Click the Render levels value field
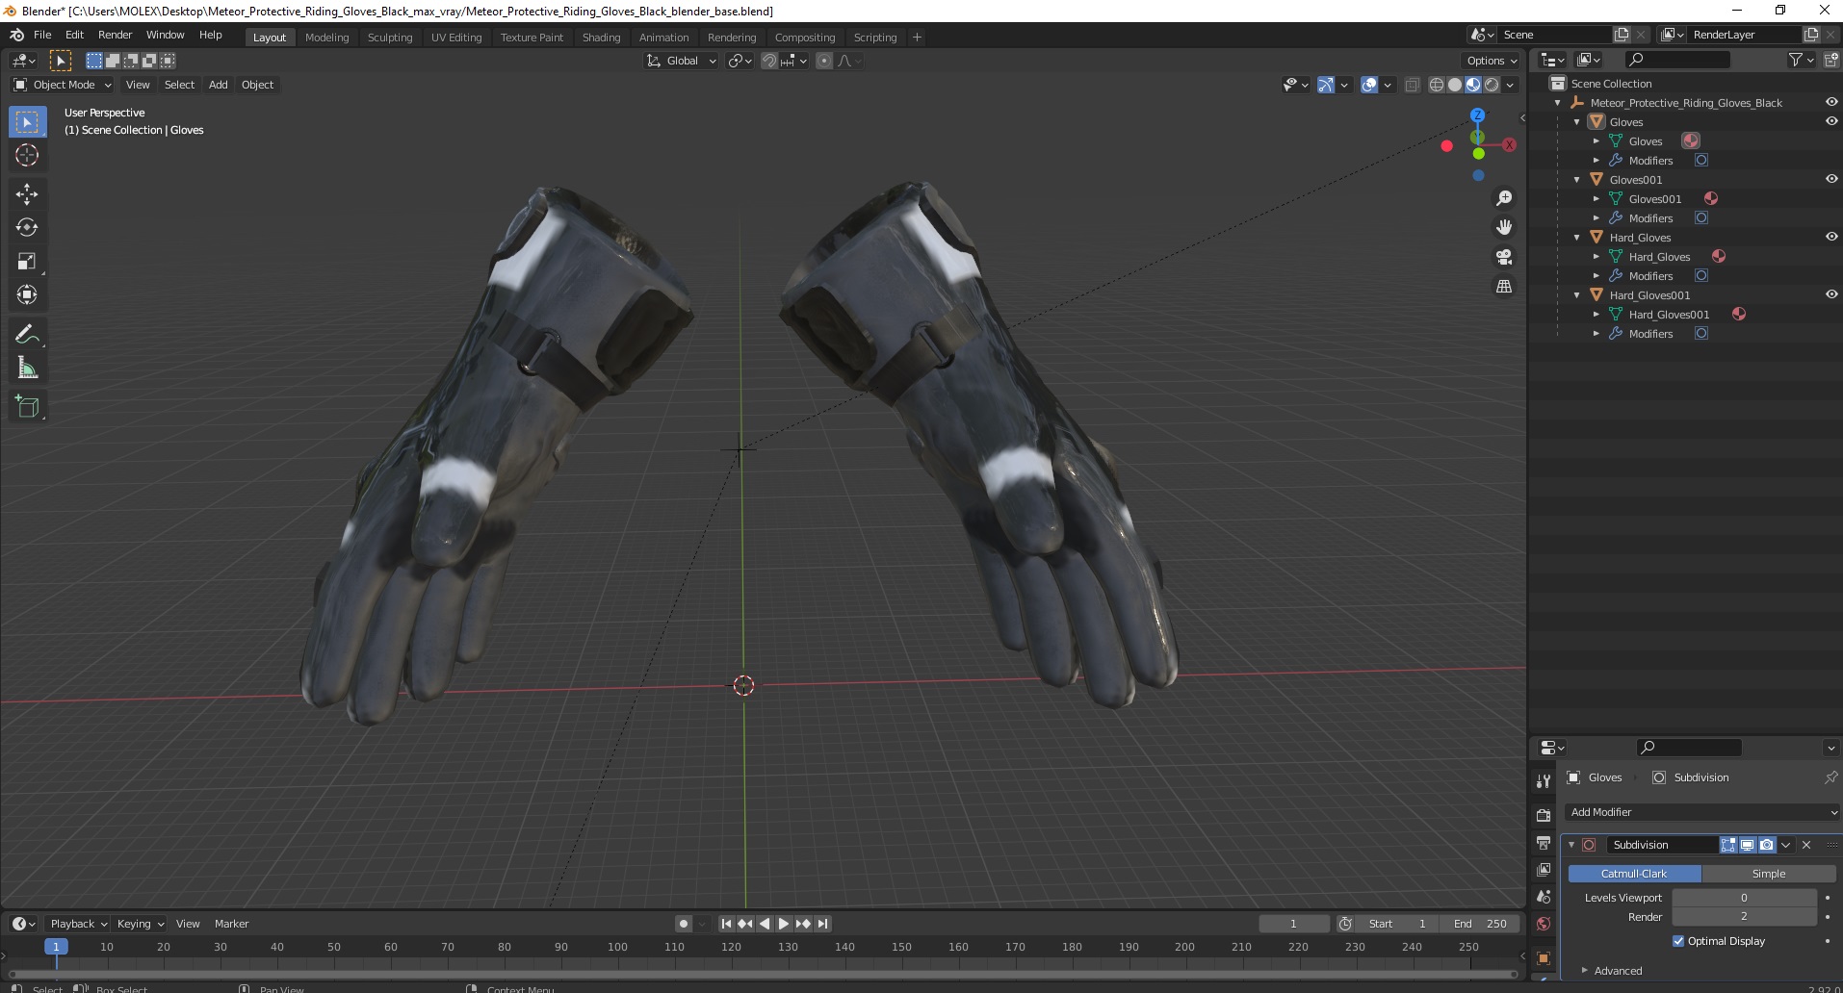 (1744, 917)
